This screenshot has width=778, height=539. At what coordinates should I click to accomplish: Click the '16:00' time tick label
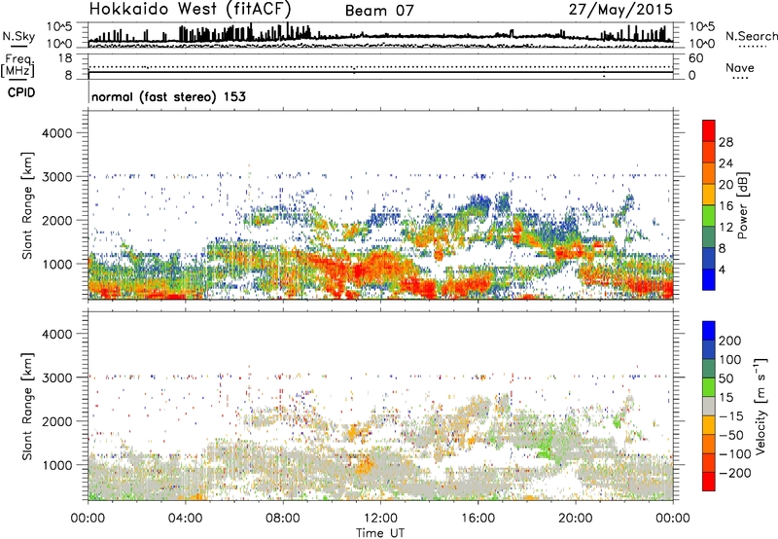[477, 519]
